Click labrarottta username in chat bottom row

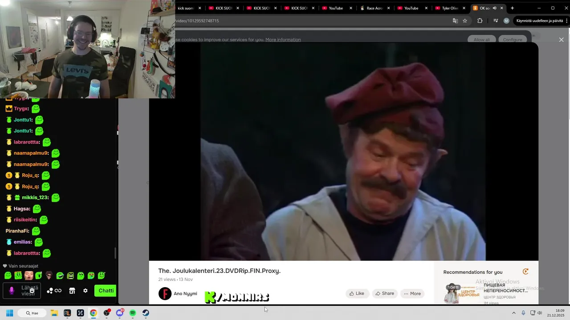(27, 253)
